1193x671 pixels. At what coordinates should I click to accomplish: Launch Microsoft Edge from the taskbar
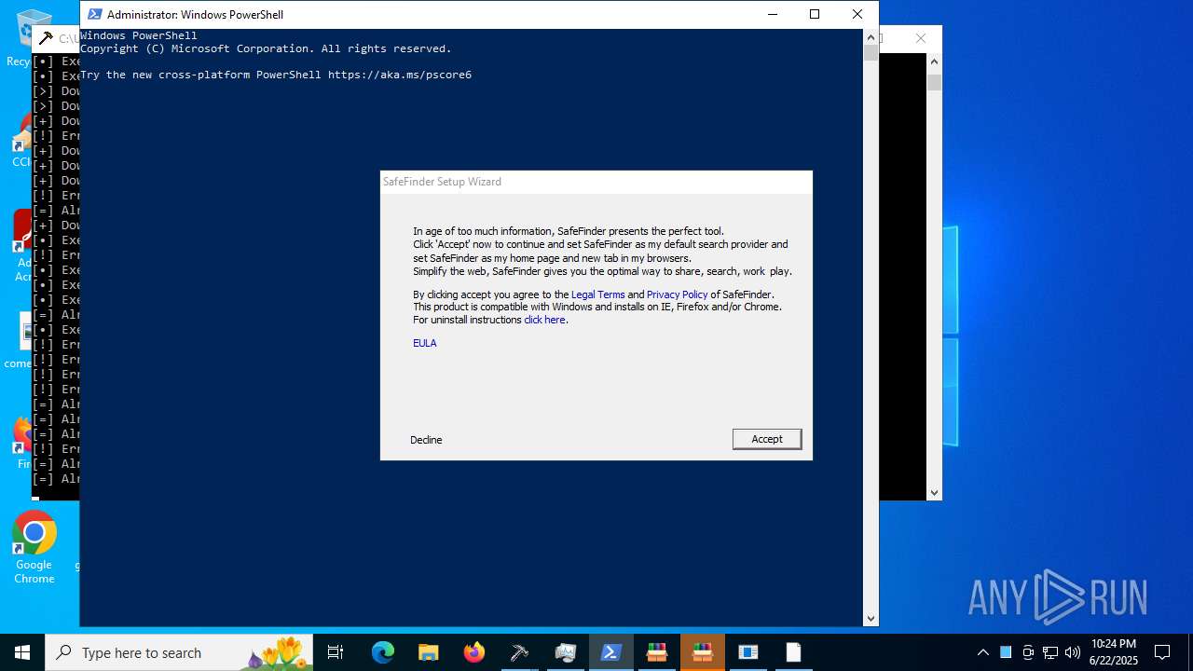[x=382, y=652]
